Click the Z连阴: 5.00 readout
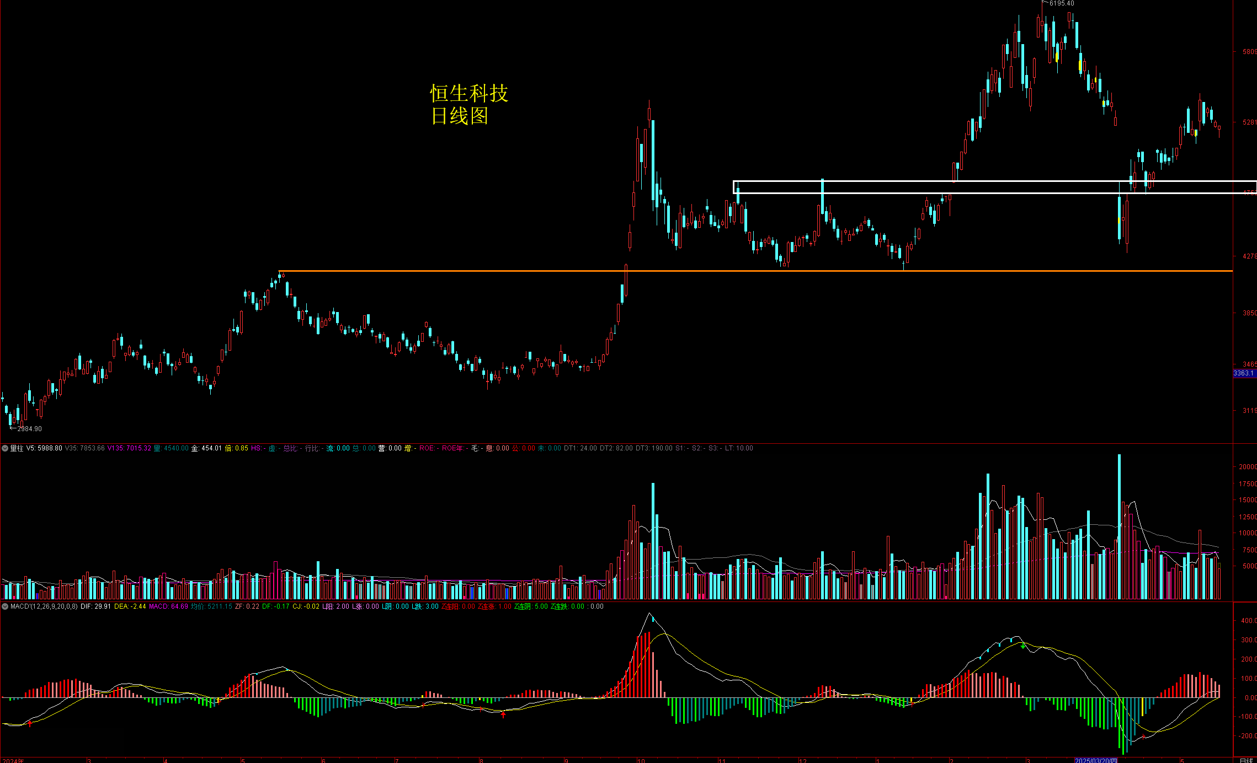The height and width of the screenshot is (763, 1257). click(531, 606)
